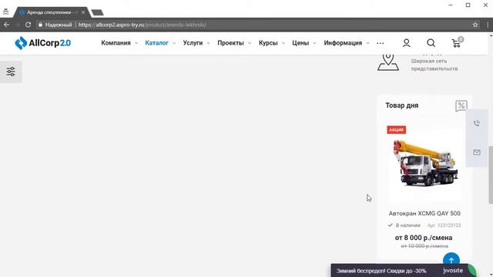
Task: Click the AllCorp 2.0 logo
Action: pyautogui.click(x=43, y=43)
